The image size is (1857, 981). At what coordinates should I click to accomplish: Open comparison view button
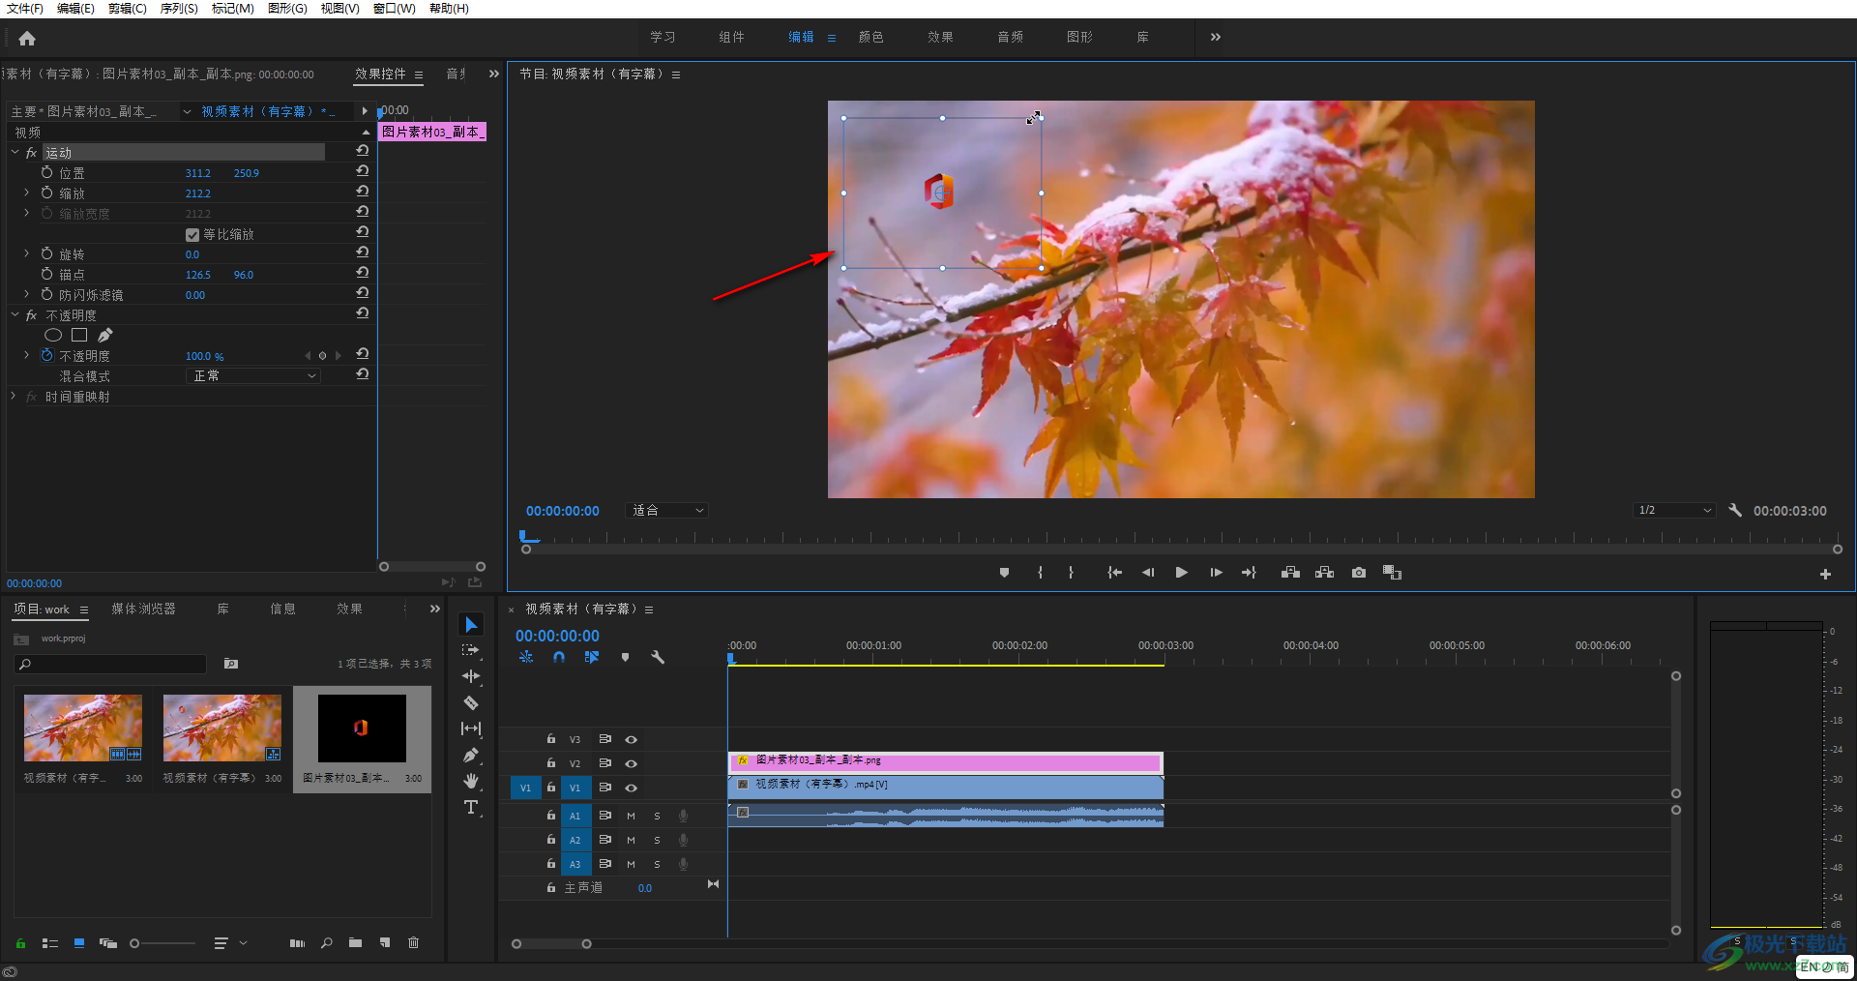tap(1392, 573)
